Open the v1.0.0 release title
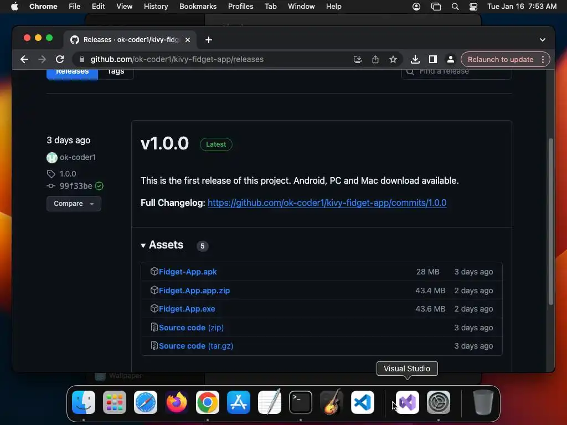This screenshot has width=567, height=425. click(164, 143)
